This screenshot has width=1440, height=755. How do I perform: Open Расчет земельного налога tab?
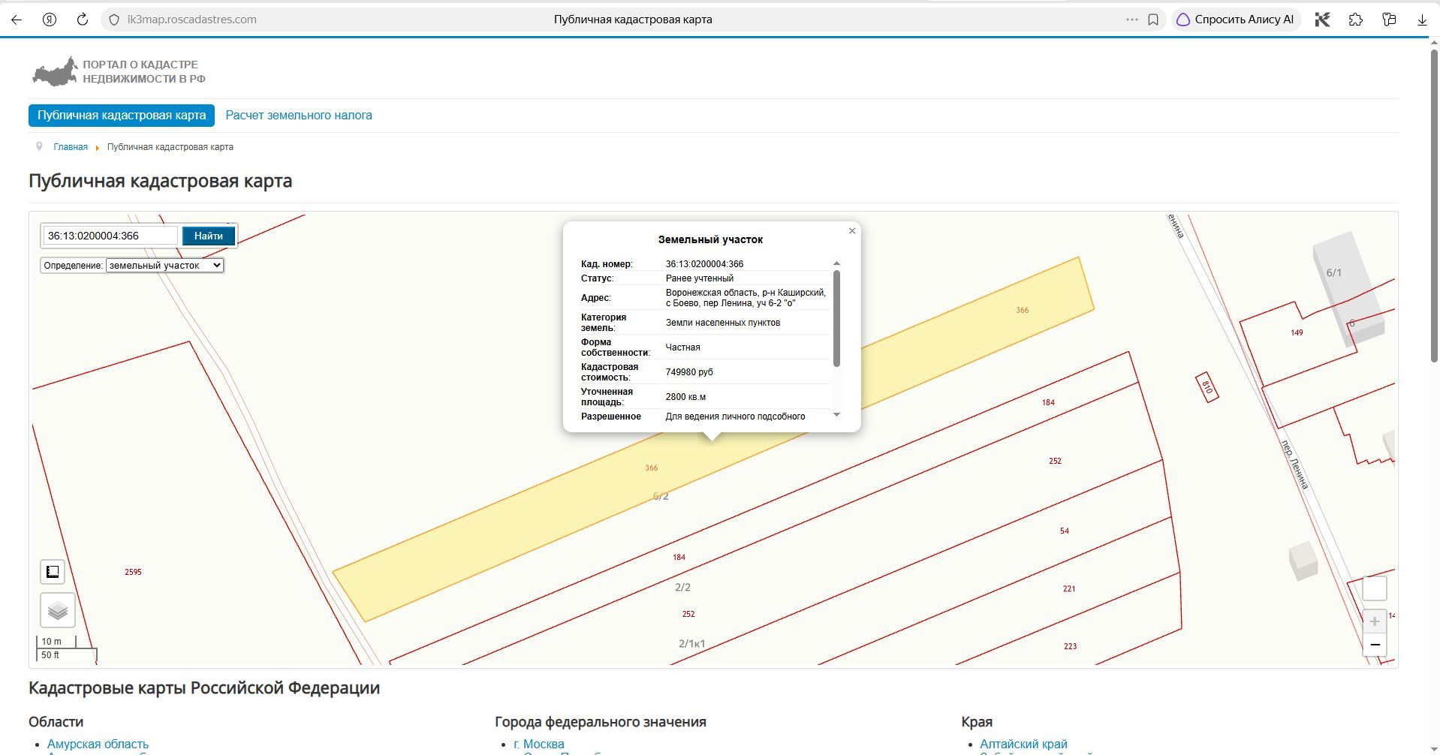click(x=299, y=116)
